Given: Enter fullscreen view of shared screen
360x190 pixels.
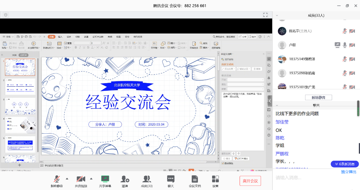Looking at the screenshot, I should tap(265, 15).
